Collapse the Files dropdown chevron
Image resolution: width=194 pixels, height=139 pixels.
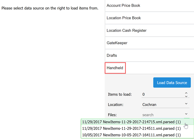coord(186,114)
